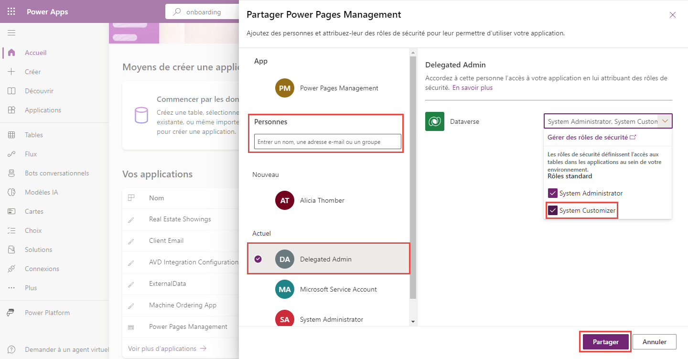Click the Modèles IA brain icon
Image resolution: width=688 pixels, height=359 pixels.
point(11,192)
